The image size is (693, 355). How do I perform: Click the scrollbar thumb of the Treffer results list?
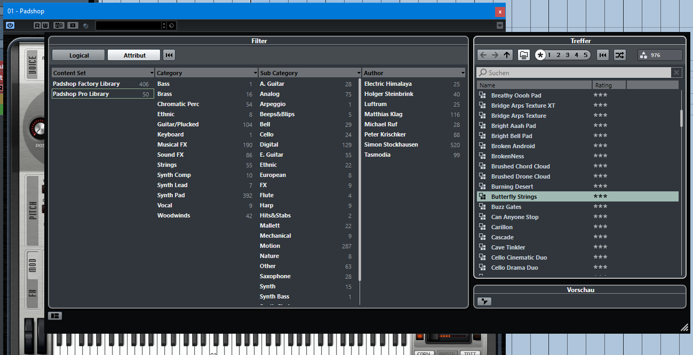[x=681, y=118]
